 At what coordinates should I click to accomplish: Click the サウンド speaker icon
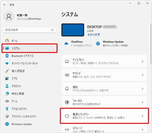[67, 75]
